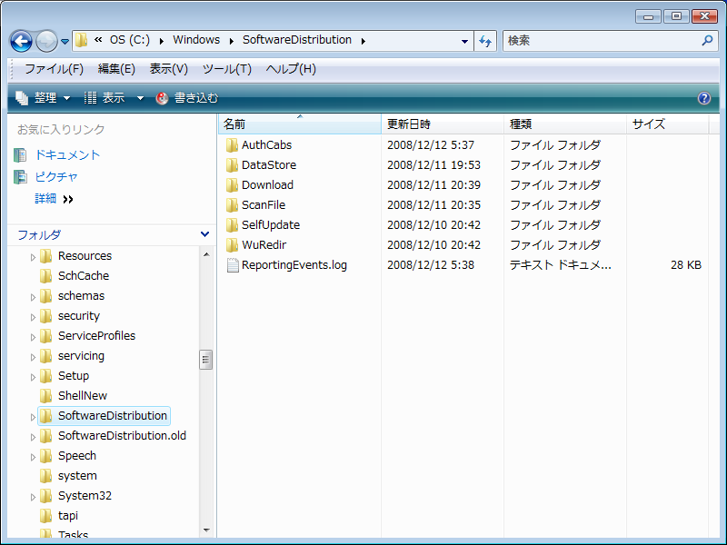
Task: Click the folder tree scroll up arrow
Action: click(206, 254)
